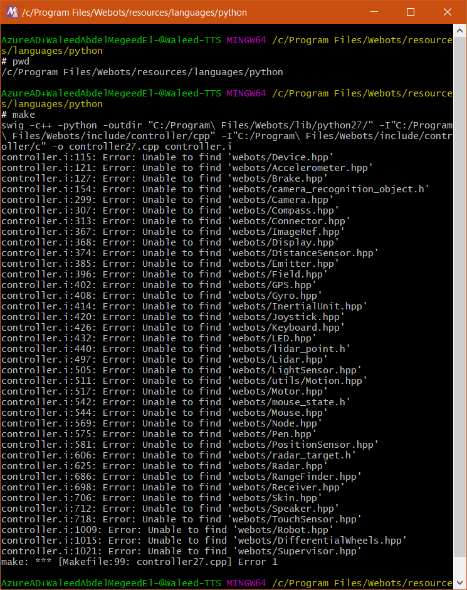The height and width of the screenshot is (590, 467).
Task: Click the error line for 'webots/DistanceSensor.hpp'
Action: coord(190,253)
